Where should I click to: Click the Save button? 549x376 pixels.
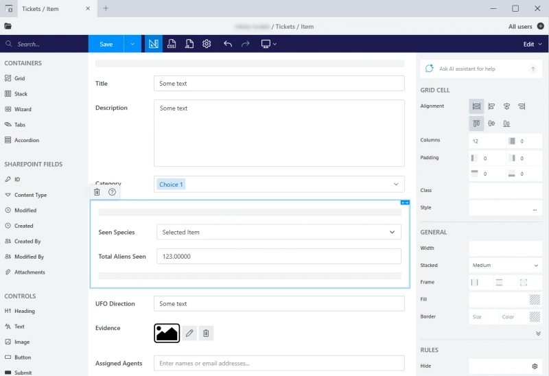pyautogui.click(x=106, y=44)
